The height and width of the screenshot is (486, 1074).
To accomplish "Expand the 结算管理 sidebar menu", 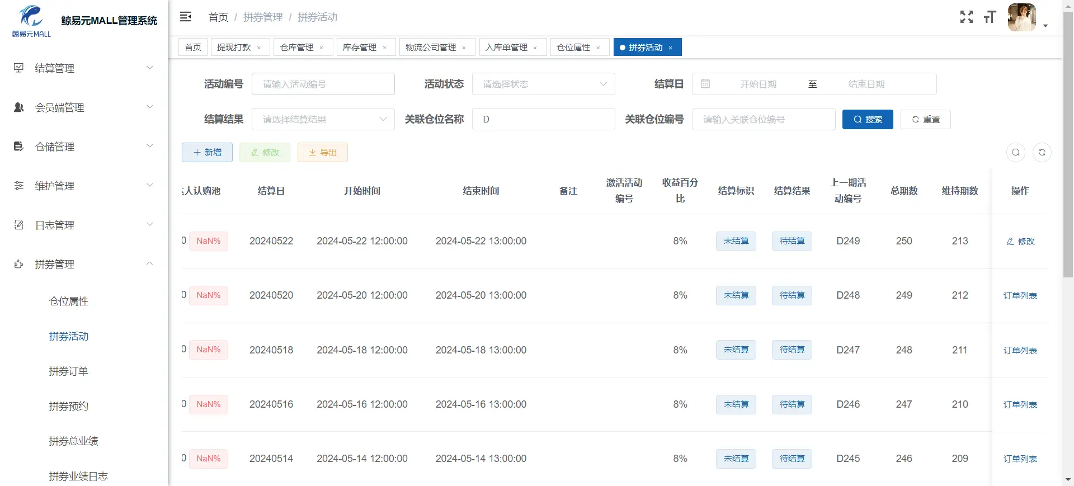I will (84, 68).
